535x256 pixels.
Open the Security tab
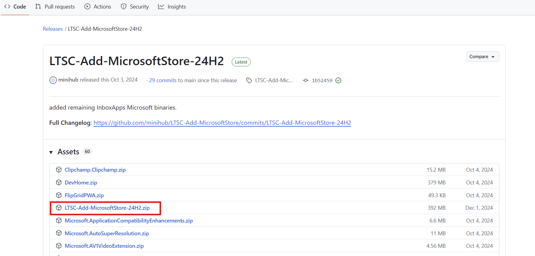coord(135,7)
